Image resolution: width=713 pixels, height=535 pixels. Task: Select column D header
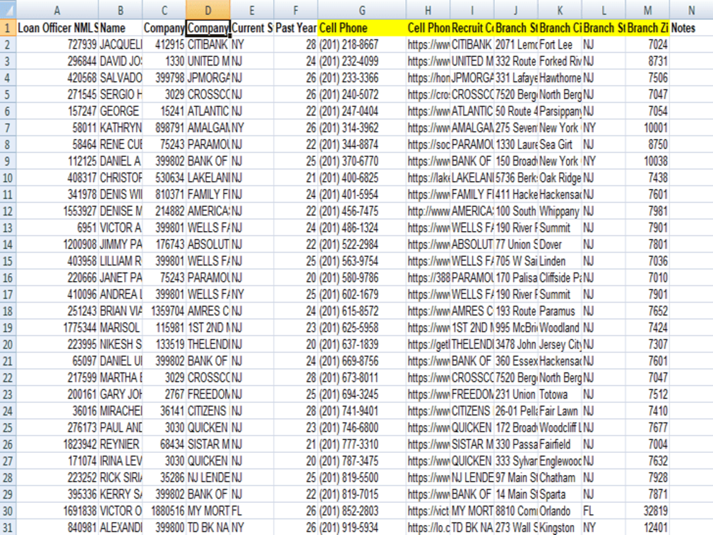207,10
